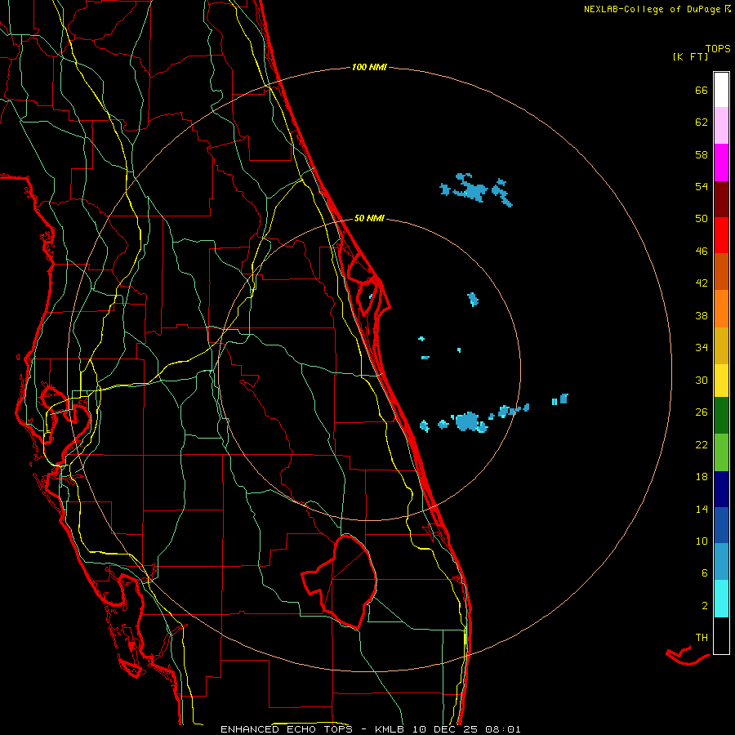Click the 'KMLB' radar site identifier

[389, 729]
